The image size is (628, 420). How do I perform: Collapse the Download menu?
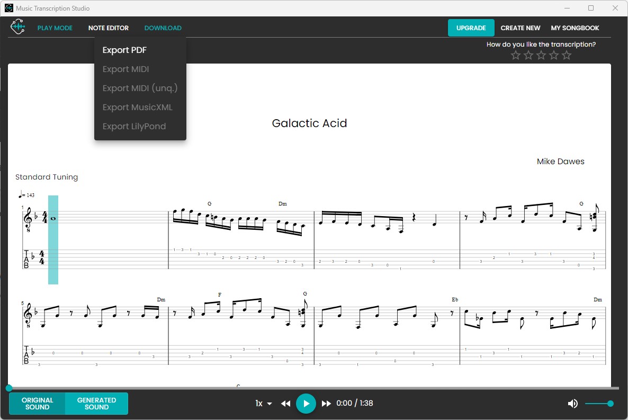tap(163, 28)
